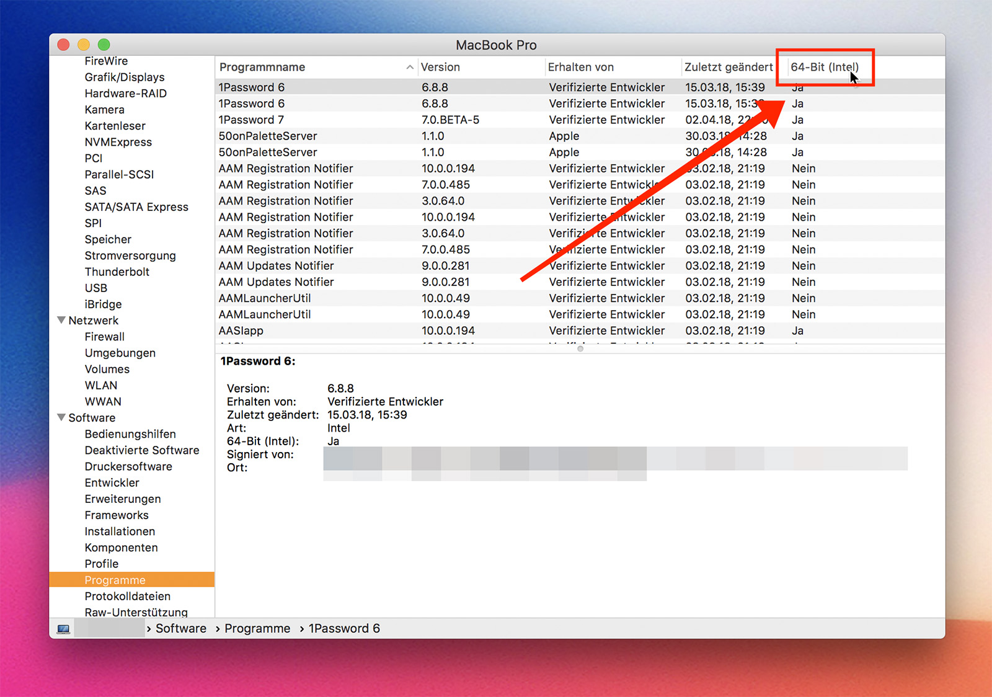The height and width of the screenshot is (697, 992).
Task: Select Installationen in the sidebar
Action: (x=120, y=531)
